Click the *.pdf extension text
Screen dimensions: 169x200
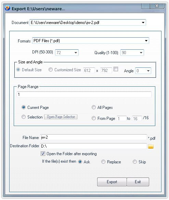152,138
